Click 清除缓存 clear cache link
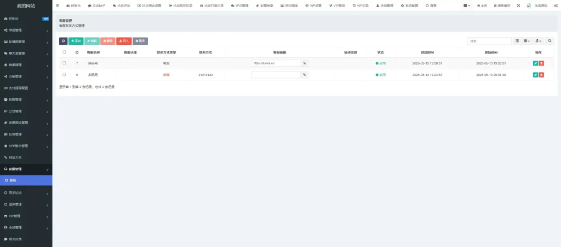 tap(501, 5)
